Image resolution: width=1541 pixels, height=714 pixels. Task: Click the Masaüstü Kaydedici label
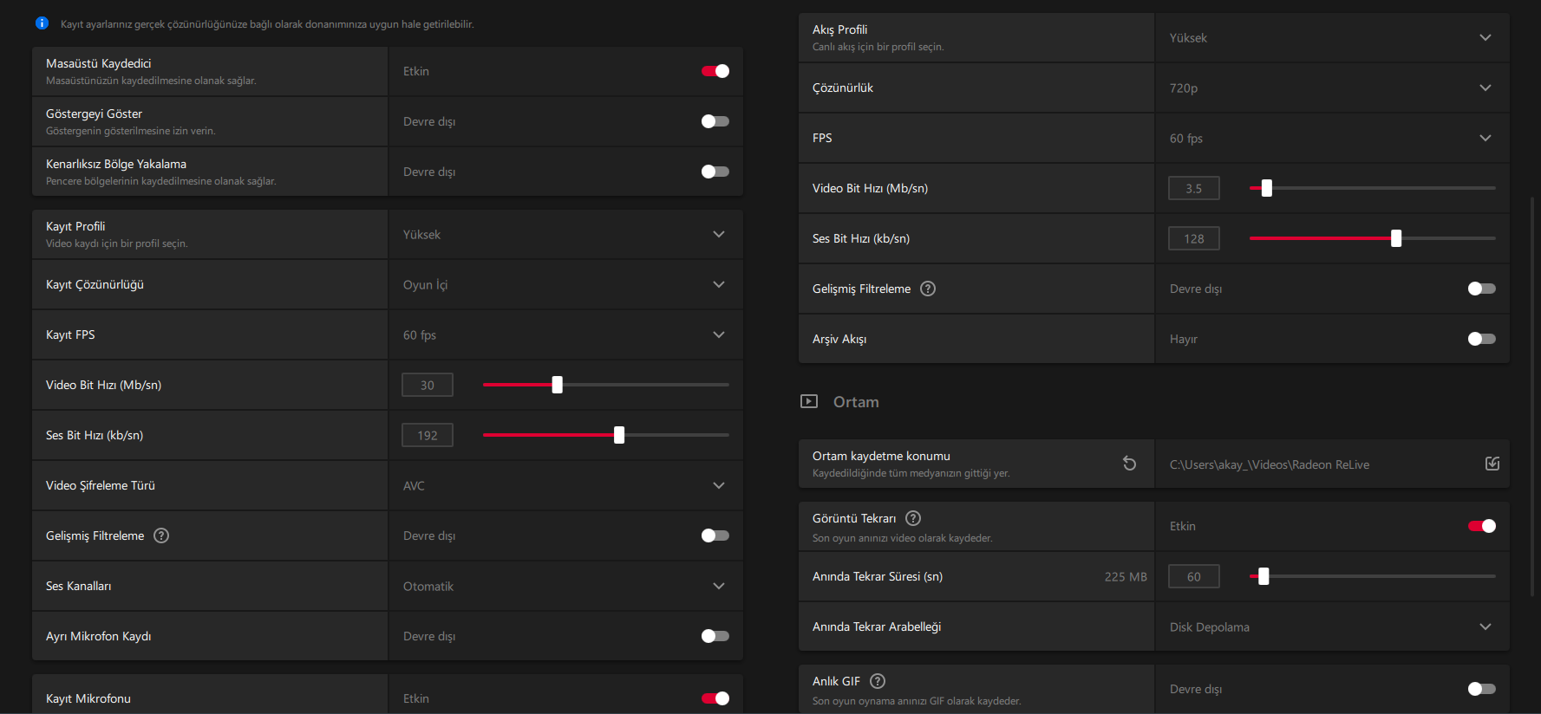pos(99,63)
